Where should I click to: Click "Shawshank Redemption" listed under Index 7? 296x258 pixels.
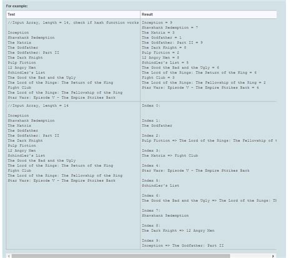[x=165, y=216]
